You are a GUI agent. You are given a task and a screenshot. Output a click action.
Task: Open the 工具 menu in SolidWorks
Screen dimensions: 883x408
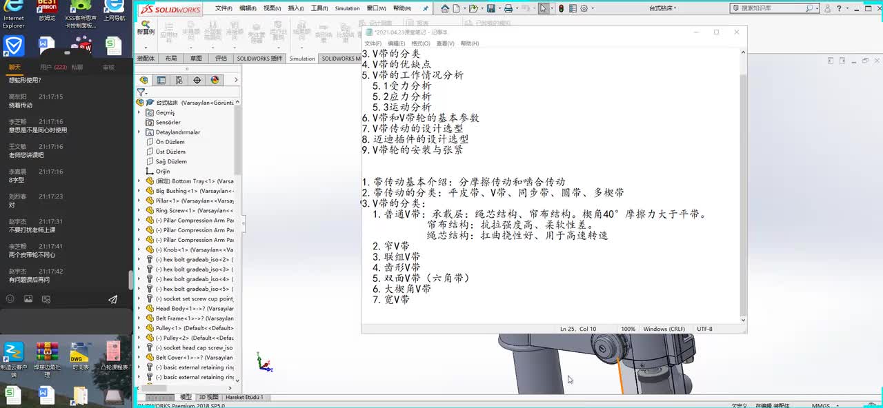319,8
